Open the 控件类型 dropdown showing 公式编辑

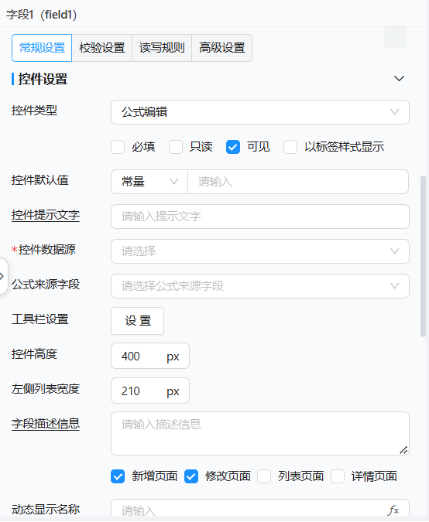pyautogui.click(x=260, y=112)
